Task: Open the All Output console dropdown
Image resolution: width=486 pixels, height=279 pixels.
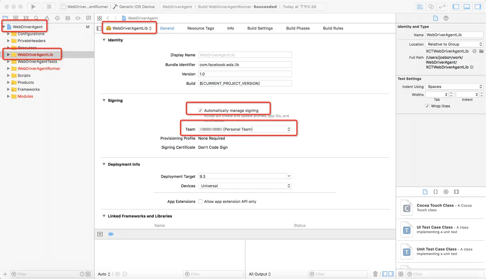Action: click(x=260, y=274)
